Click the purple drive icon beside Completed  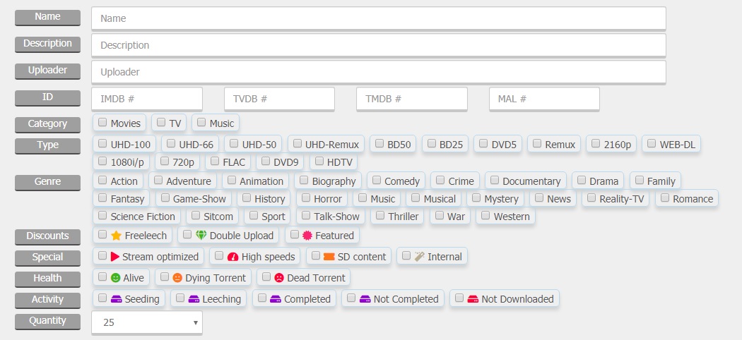click(x=276, y=299)
